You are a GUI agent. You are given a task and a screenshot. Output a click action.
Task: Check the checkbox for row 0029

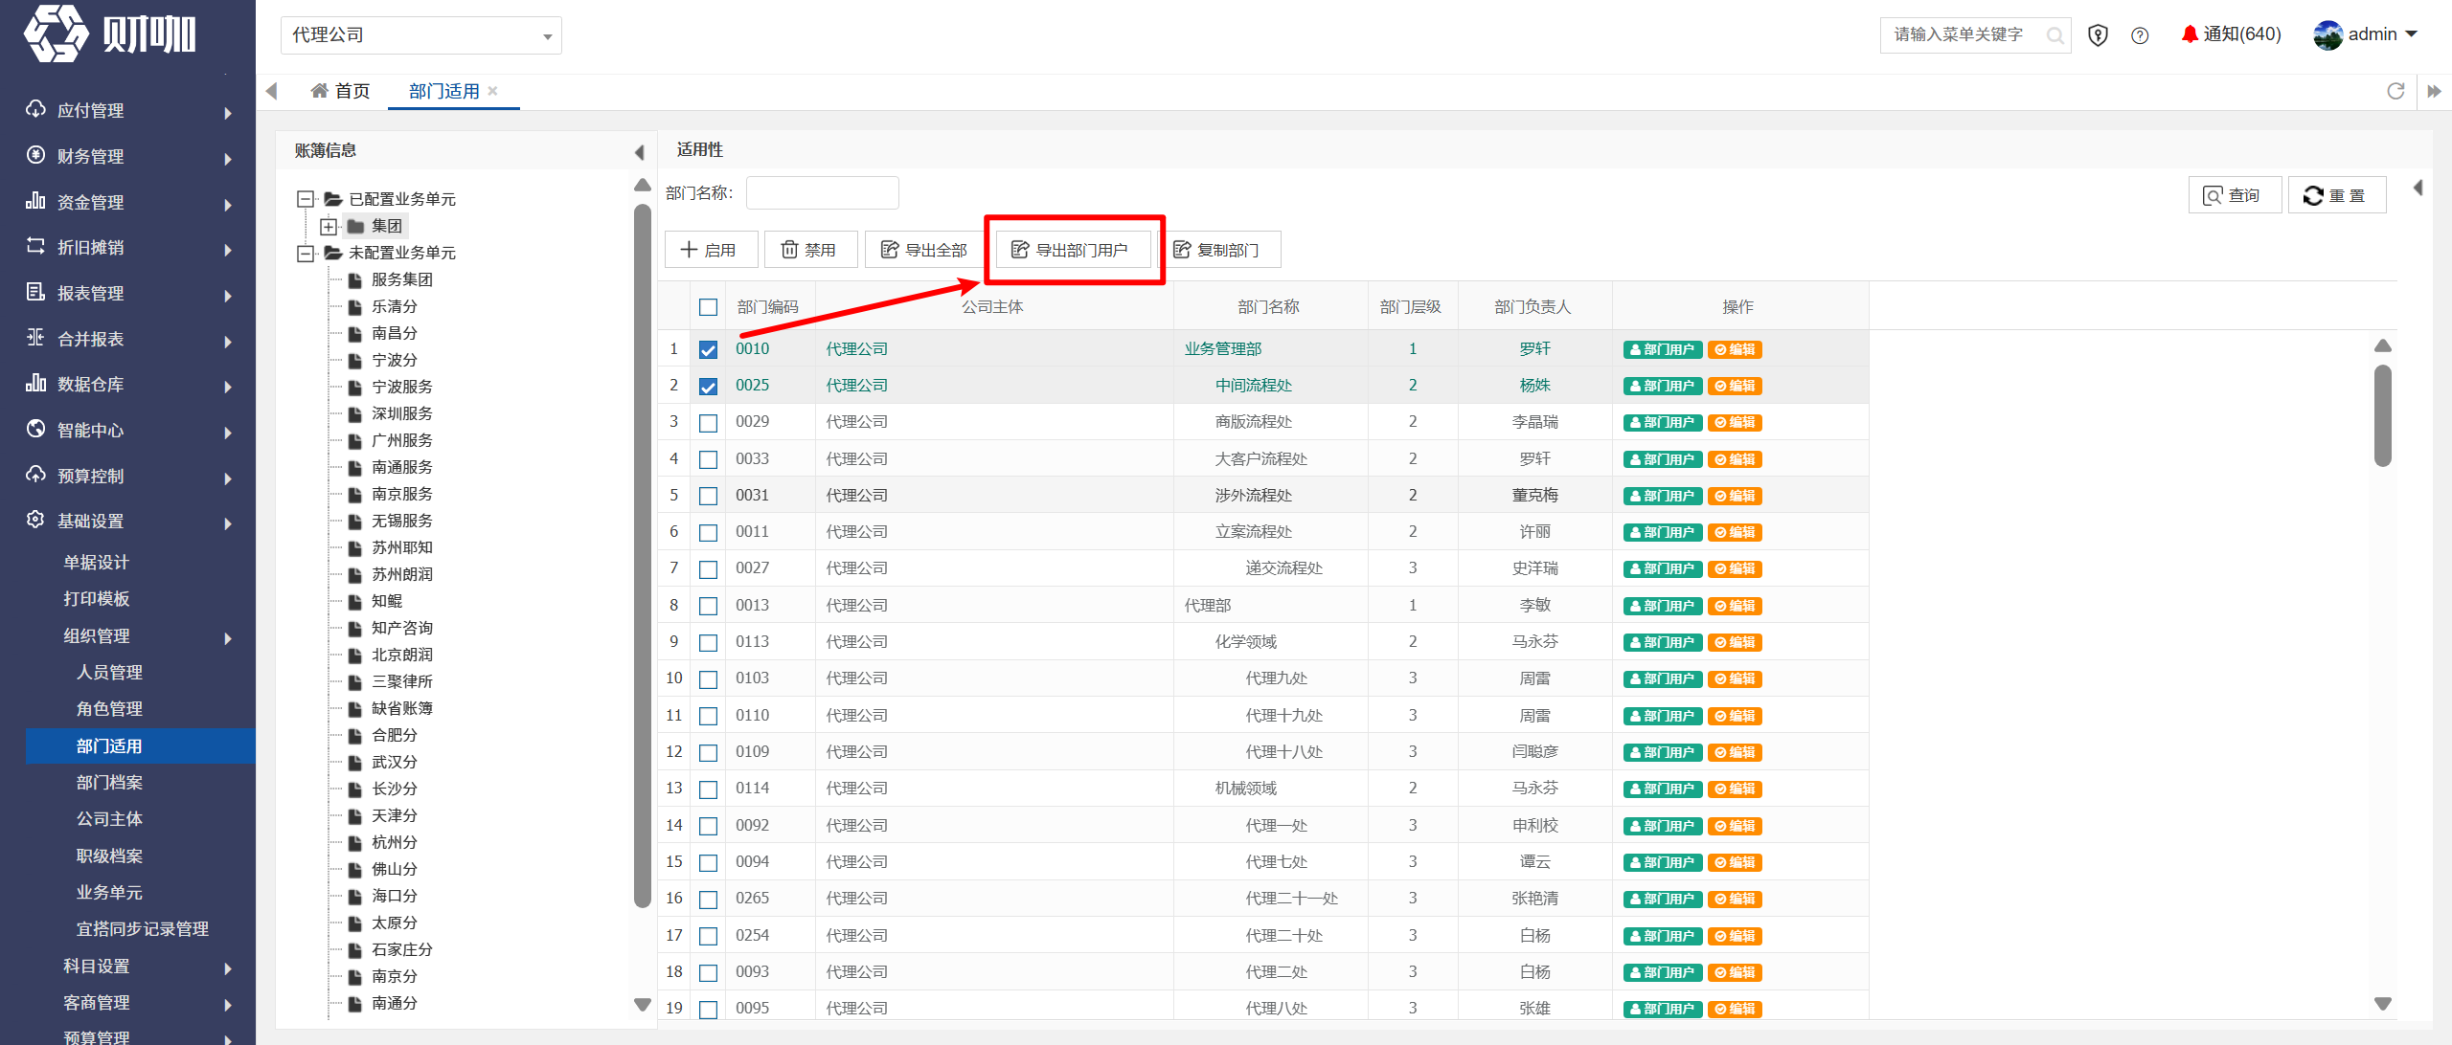point(708,423)
